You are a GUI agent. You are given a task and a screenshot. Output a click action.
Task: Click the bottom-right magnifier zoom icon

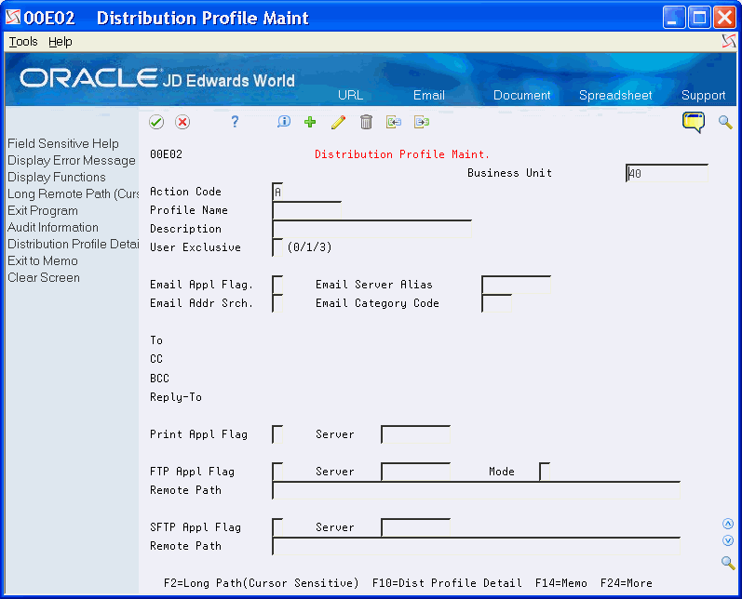coord(728,563)
